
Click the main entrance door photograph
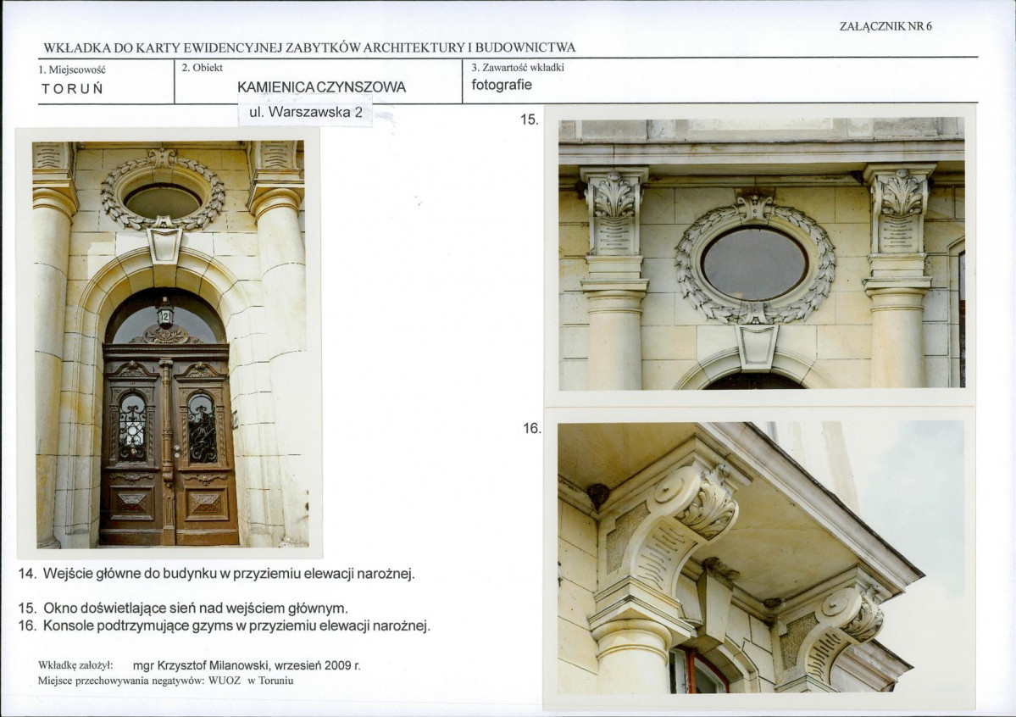(170, 343)
